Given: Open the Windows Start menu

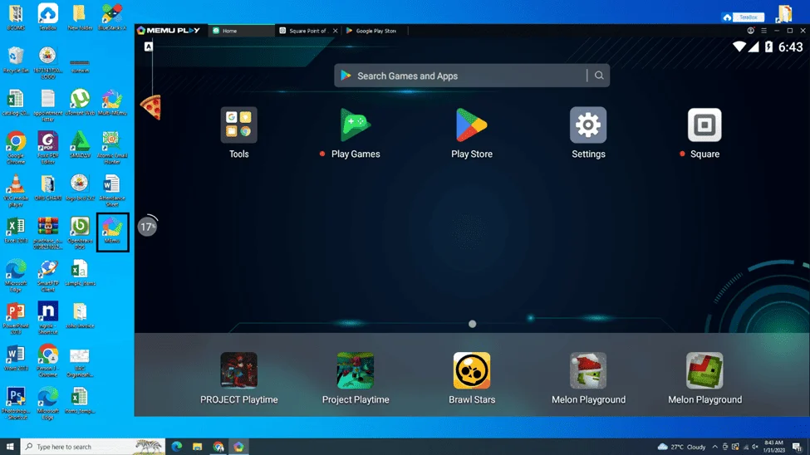Looking at the screenshot, I should pos(10,446).
